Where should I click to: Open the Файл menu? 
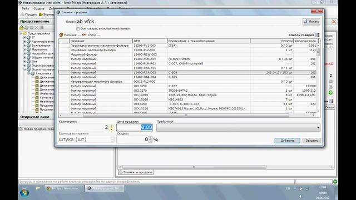tap(25, 8)
